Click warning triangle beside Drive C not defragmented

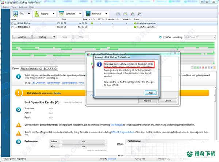click(x=19, y=125)
